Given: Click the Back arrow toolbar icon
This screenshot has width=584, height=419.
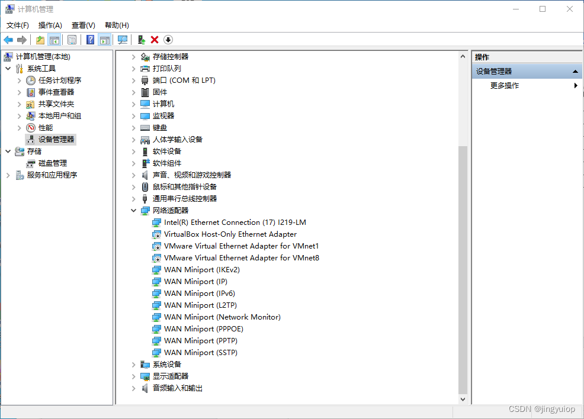Looking at the screenshot, I should 8,40.
